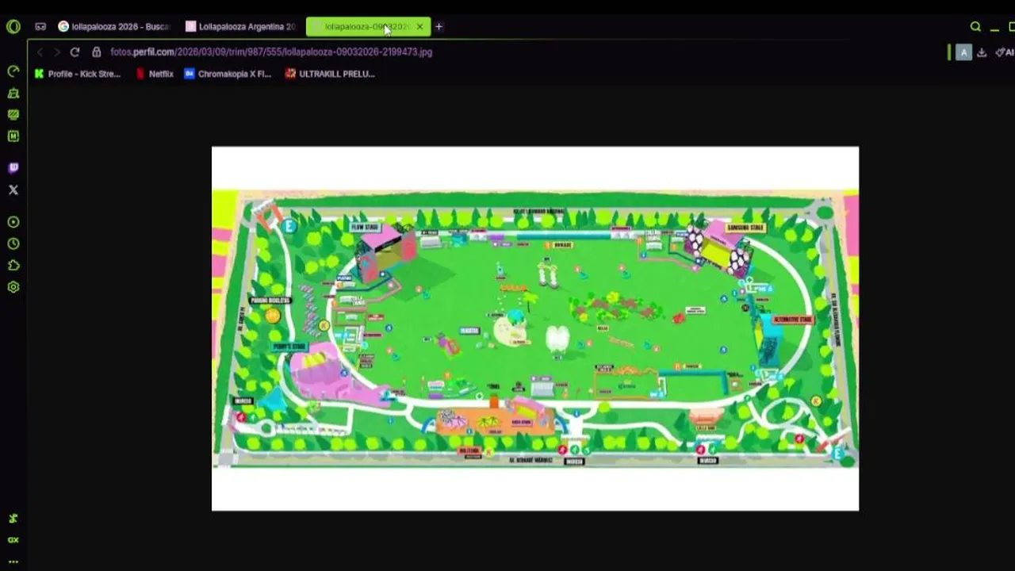Open Twitch panel in sidebar
Image resolution: width=1015 pixels, height=571 pixels.
pos(13,168)
